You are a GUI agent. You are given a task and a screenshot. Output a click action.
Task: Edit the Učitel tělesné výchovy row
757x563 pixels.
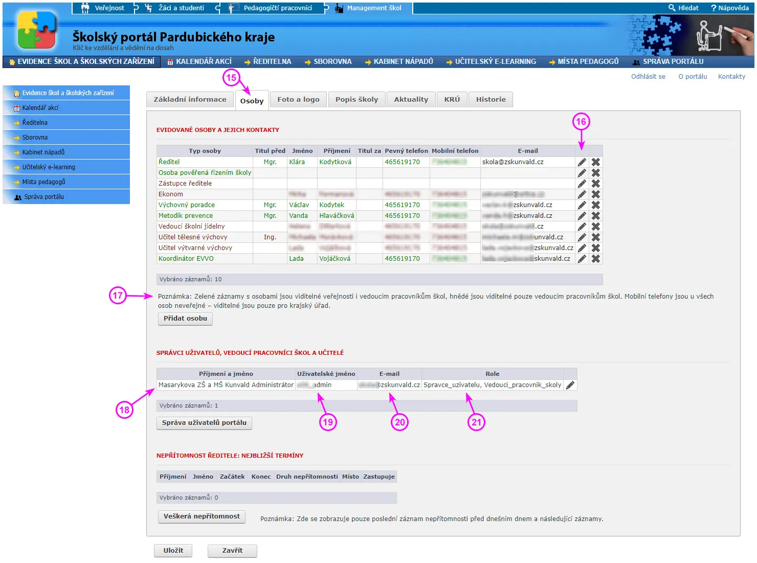582,237
